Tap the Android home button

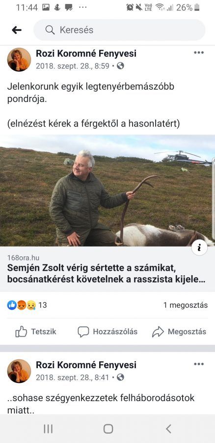coord(108,429)
